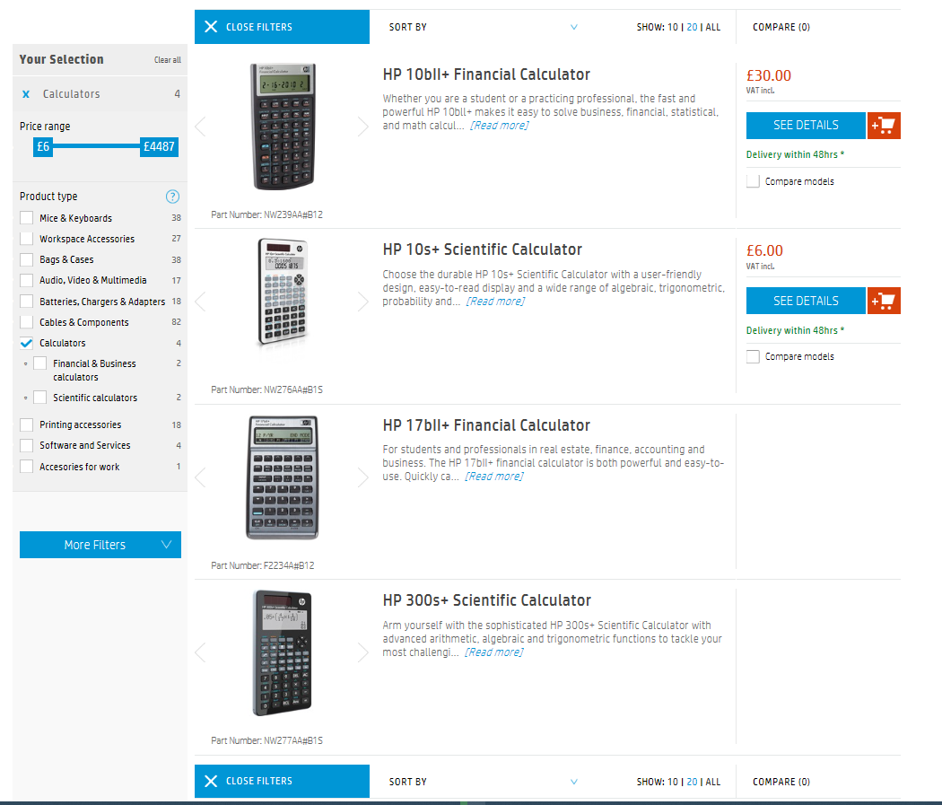Open the HP 300s+ product thumbnail
The image size is (942, 805).
282,652
